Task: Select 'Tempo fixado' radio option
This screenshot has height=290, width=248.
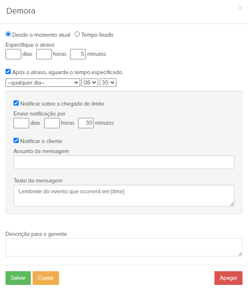Action: 77,35
